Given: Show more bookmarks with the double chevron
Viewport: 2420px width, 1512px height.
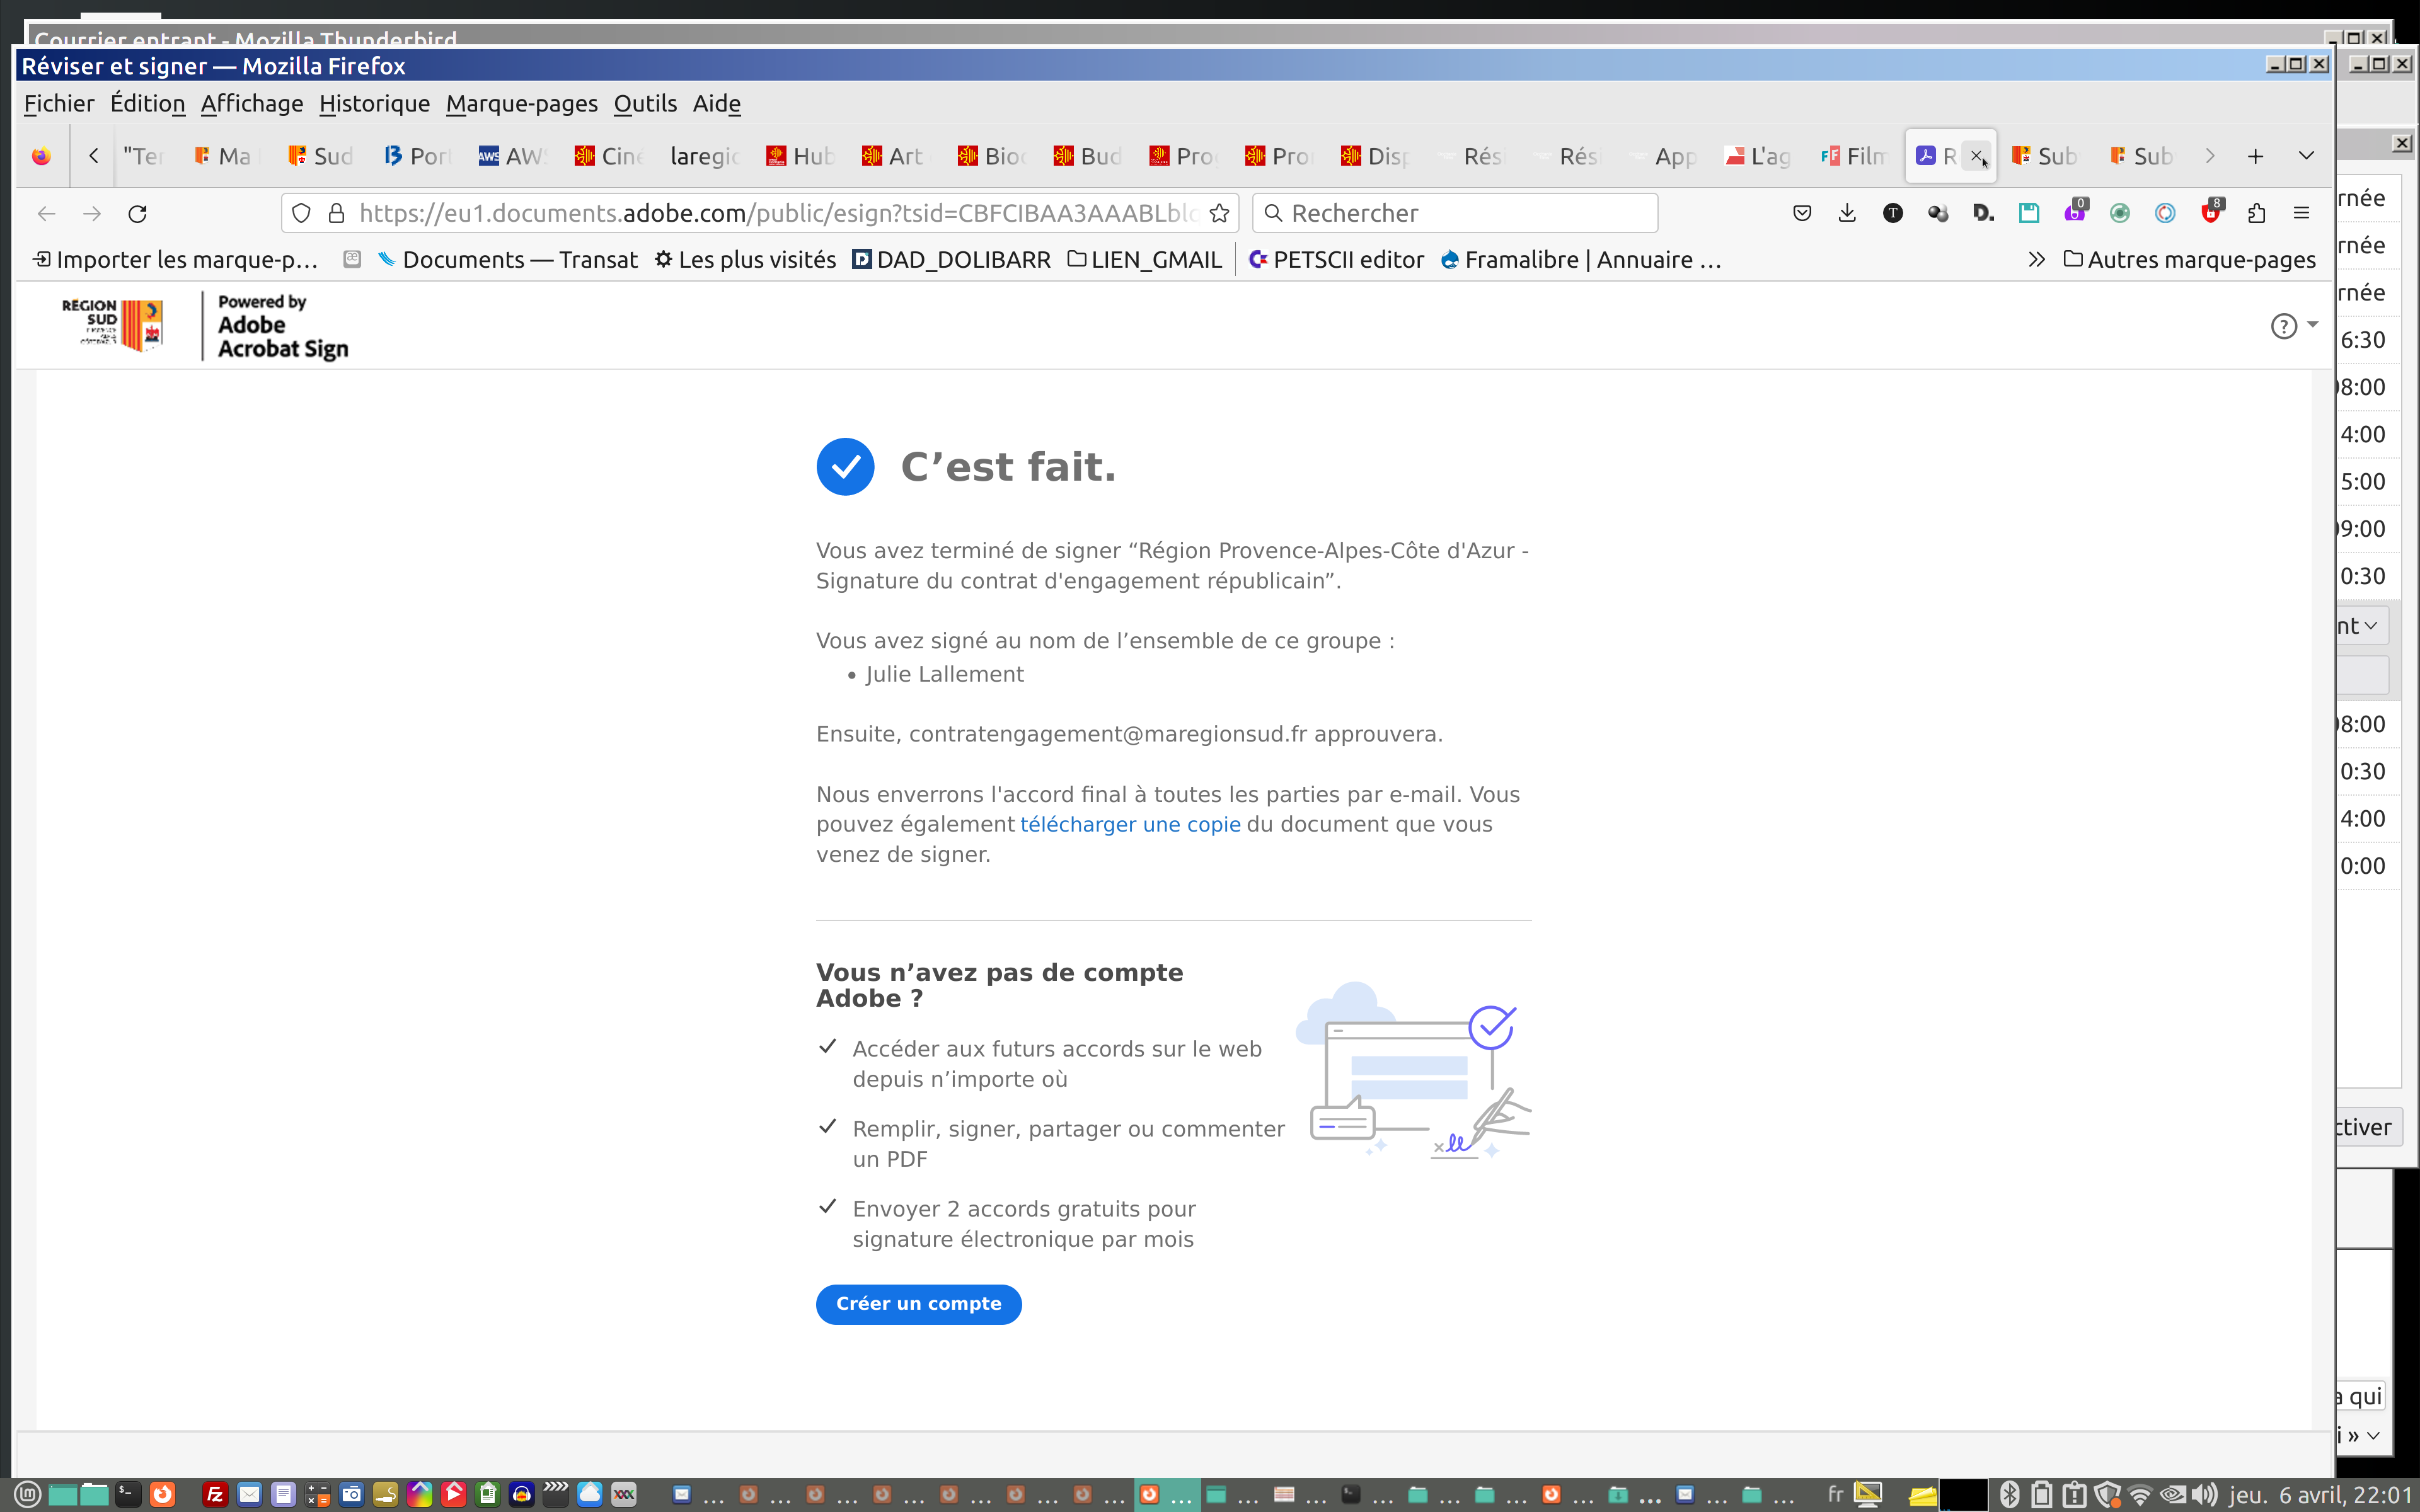Looking at the screenshot, I should tap(2036, 260).
